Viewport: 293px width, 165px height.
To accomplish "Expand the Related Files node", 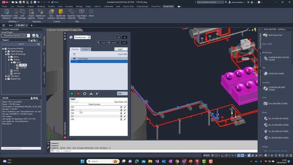I will click(x=6, y=79).
